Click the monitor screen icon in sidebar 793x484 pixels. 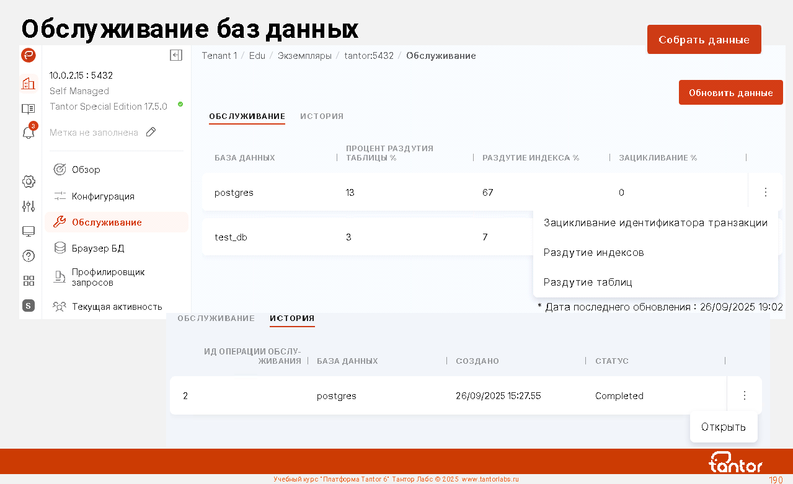29,231
